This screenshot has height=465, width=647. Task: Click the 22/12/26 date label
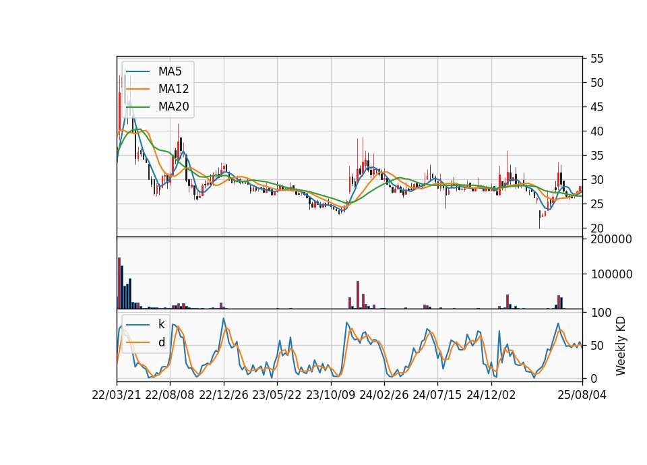click(224, 395)
